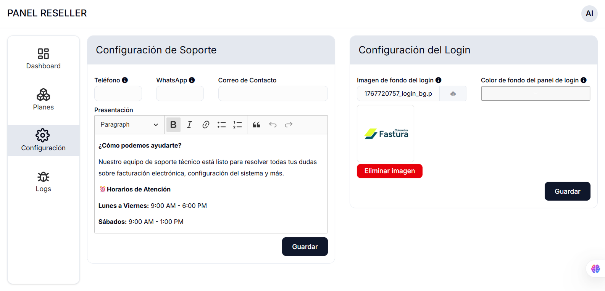Select Configuración in the sidebar
The height and width of the screenshot is (291, 605).
44,140
